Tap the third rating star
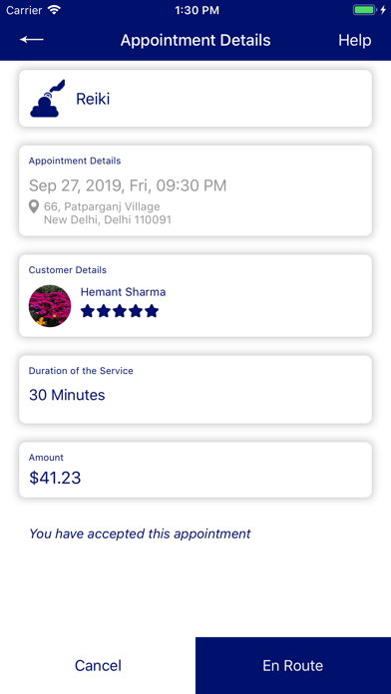This screenshot has height=694, width=391. (120, 311)
